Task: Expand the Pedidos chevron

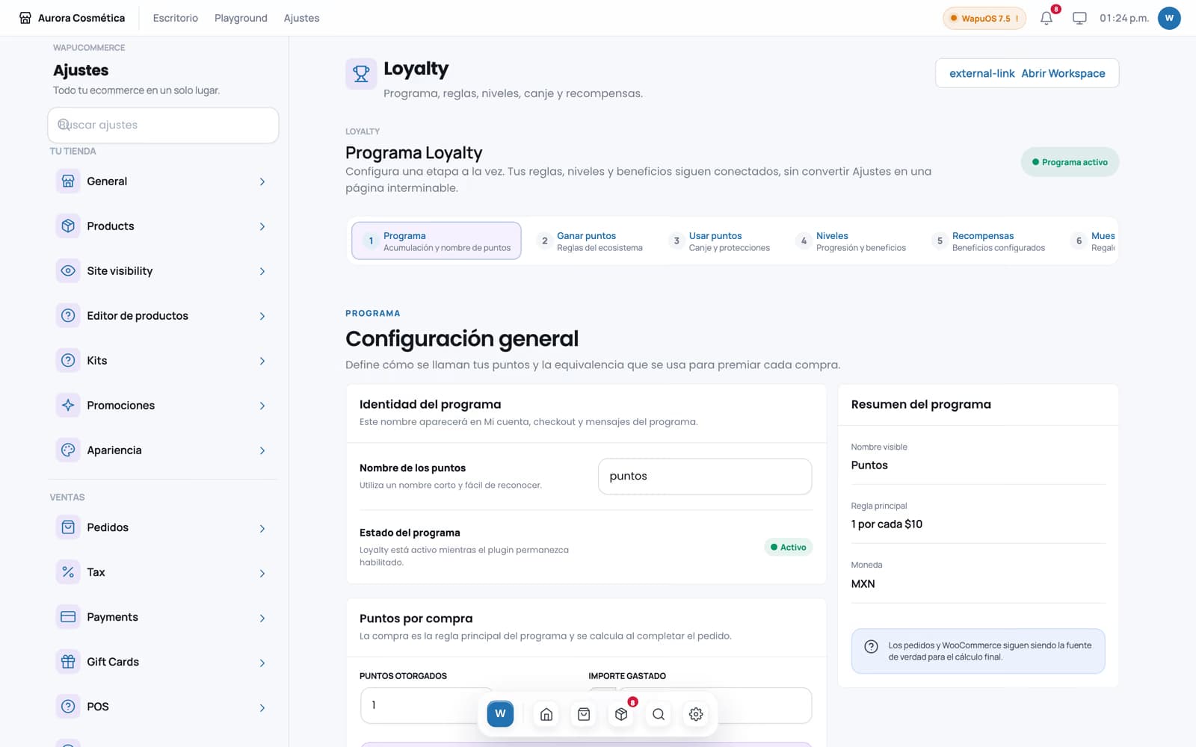Action: pyautogui.click(x=262, y=528)
